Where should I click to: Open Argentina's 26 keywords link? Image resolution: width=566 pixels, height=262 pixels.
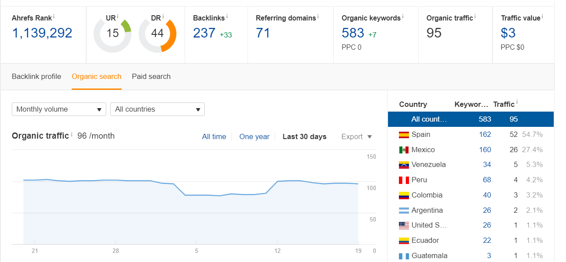(x=487, y=211)
